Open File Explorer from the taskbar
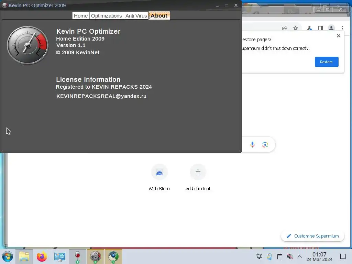Viewport: 352px width, 264px height. (24, 256)
